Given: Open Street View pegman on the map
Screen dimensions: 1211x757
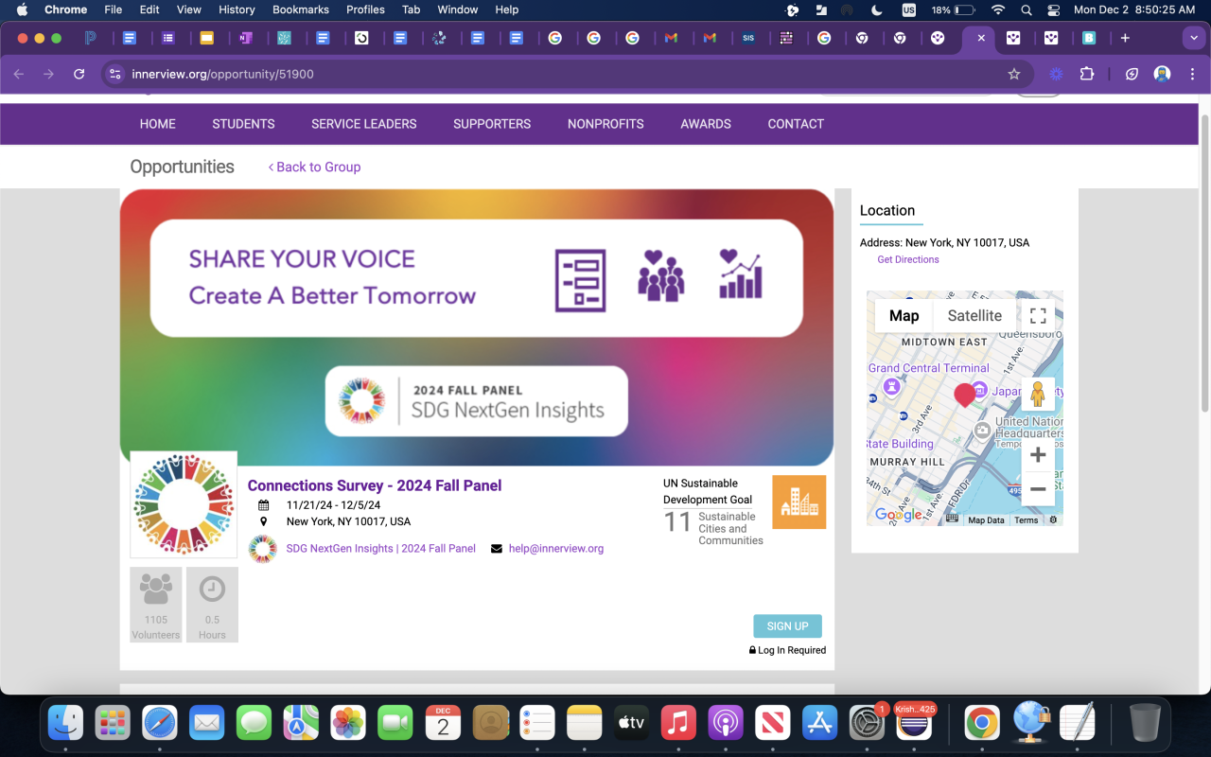Looking at the screenshot, I should coord(1038,394).
